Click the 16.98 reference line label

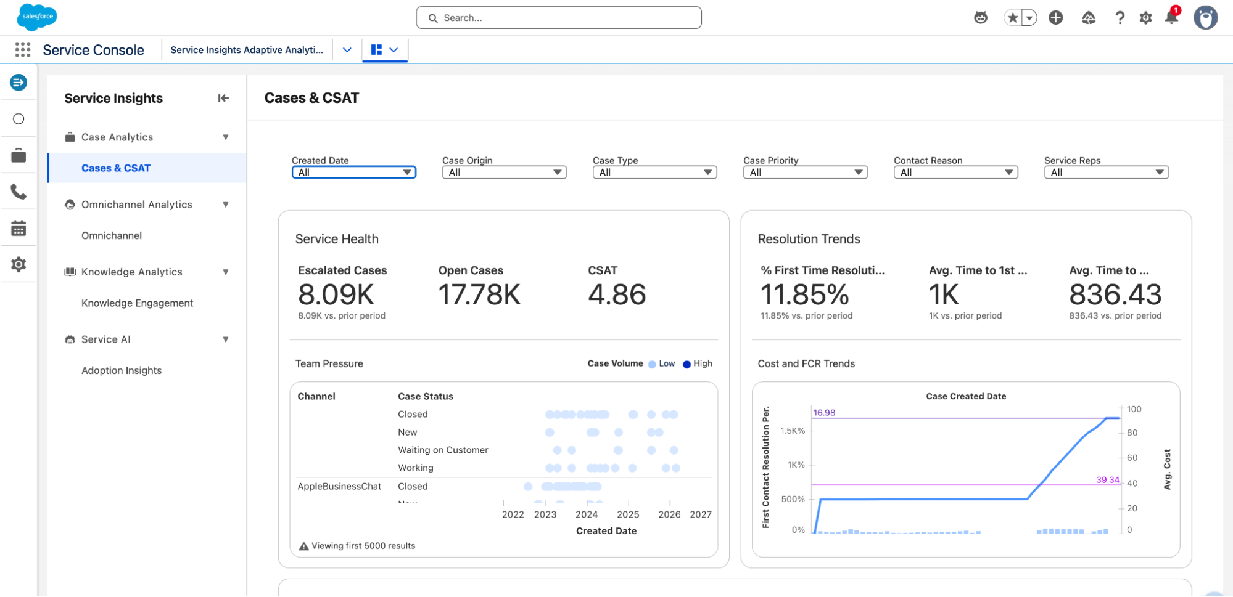(824, 413)
